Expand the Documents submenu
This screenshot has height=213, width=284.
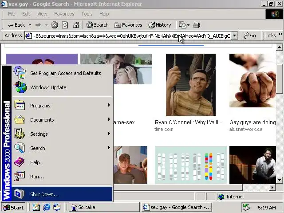[x=62, y=120]
